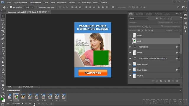Select the Magic Wand tool
This screenshot has width=189, height=106.
coord(3,27)
